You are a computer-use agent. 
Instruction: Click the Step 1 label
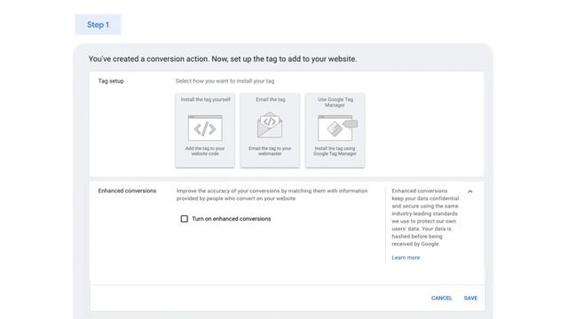pos(98,25)
